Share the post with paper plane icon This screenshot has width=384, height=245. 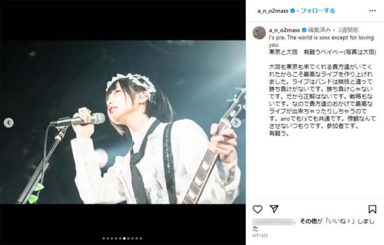pos(274,209)
